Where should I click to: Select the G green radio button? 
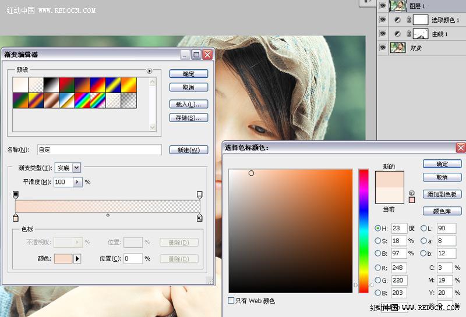coord(377,280)
